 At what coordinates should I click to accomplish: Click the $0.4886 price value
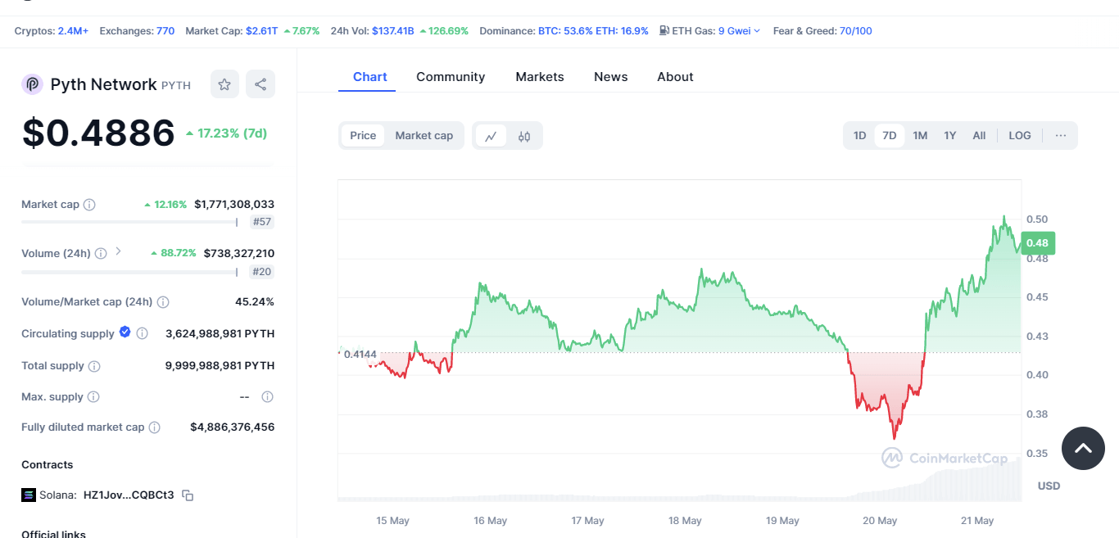pyautogui.click(x=98, y=133)
